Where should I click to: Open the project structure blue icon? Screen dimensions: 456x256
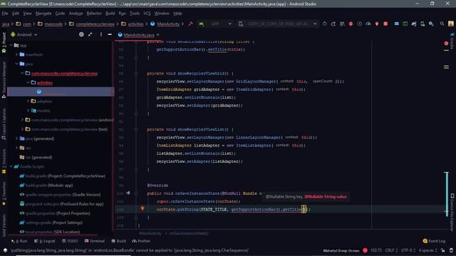[x=396, y=23]
